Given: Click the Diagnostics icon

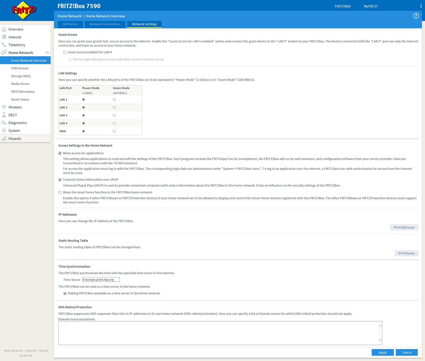Looking at the screenshot, I should click(4, 123).
